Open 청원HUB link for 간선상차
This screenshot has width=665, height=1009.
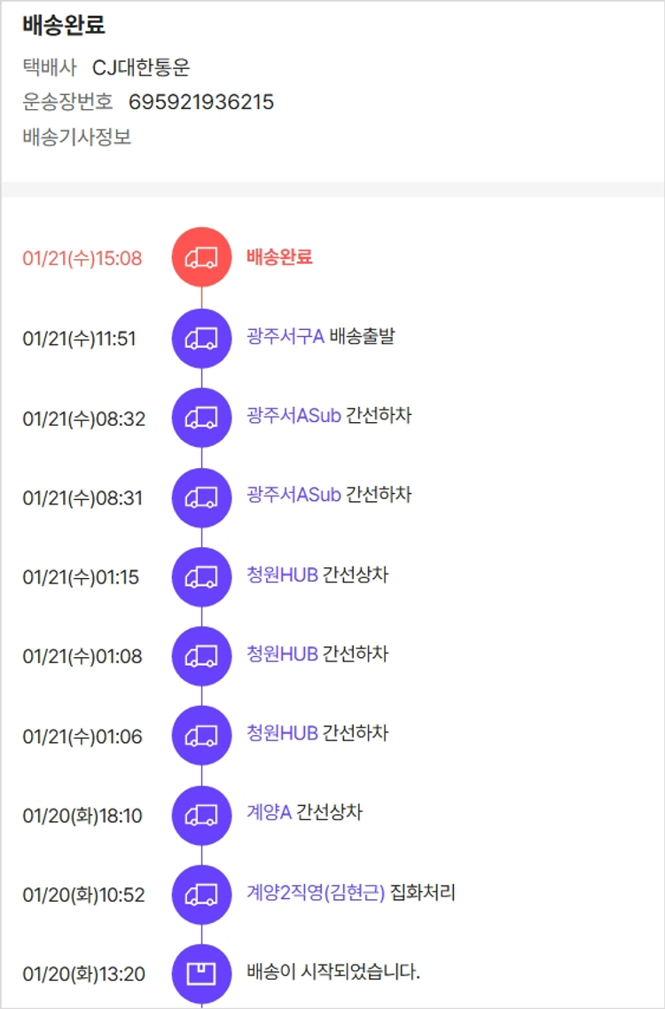[282, 575]
